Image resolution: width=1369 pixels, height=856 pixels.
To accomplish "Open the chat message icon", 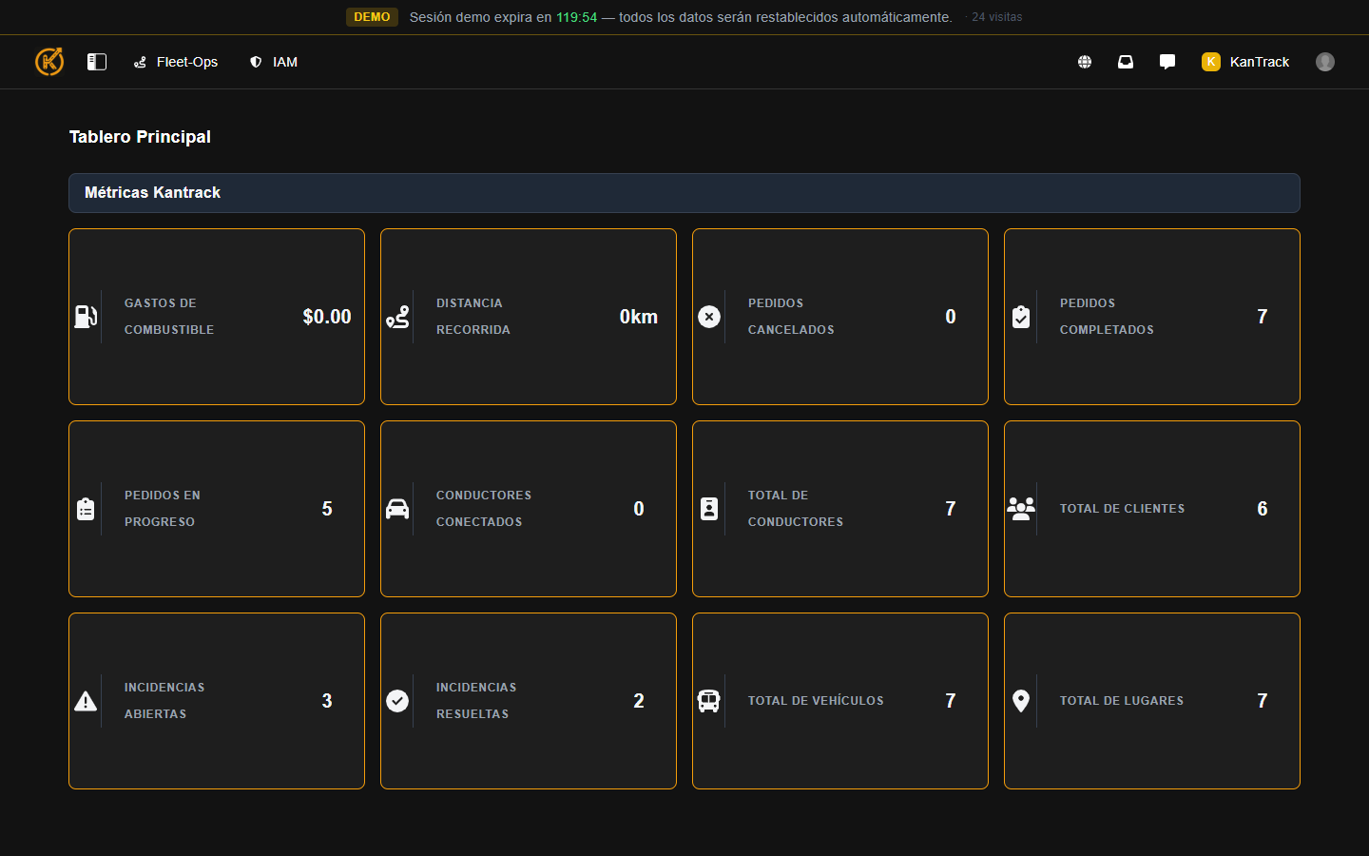I will [1167, 62].
